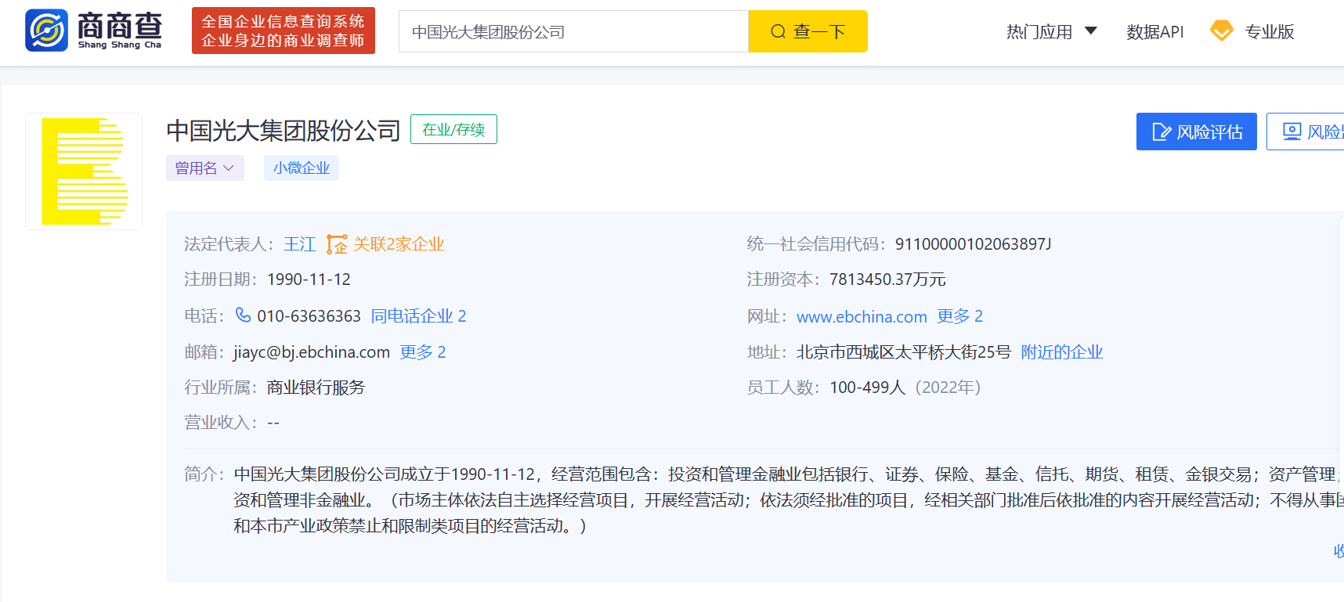Focus the company search input field

tap(573, 32)
